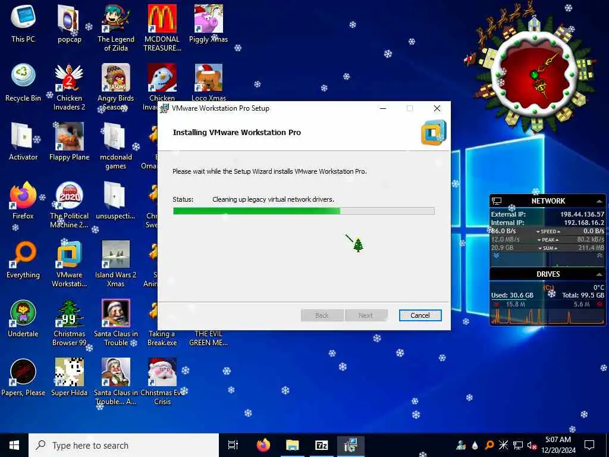Open 7-Zip from the taskbar
The height and width of the screenshot is (457, 609).
322,445
